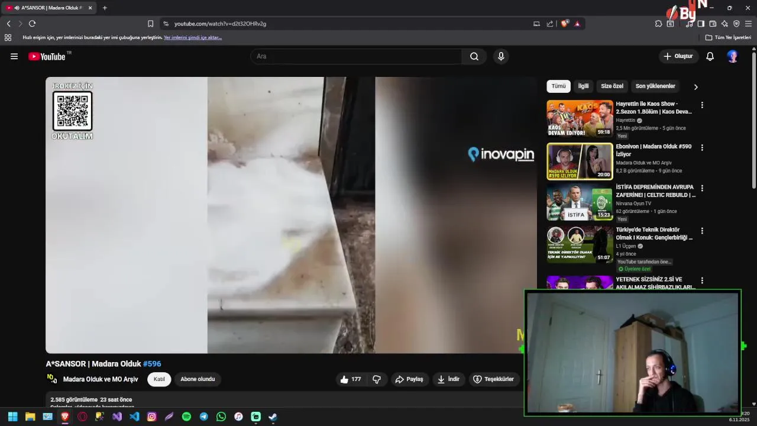
Task: Click the Yer imlerini şimdi içe aktar link
Action: click(x=193, y=37)
